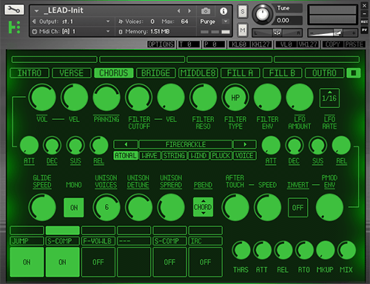Minimize the instrument header view

[x=364, y=13]
